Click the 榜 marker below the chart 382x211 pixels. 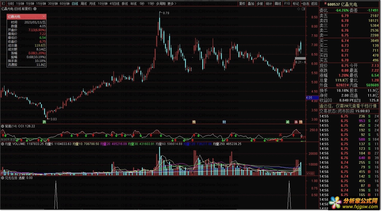[x=194, y=122]
